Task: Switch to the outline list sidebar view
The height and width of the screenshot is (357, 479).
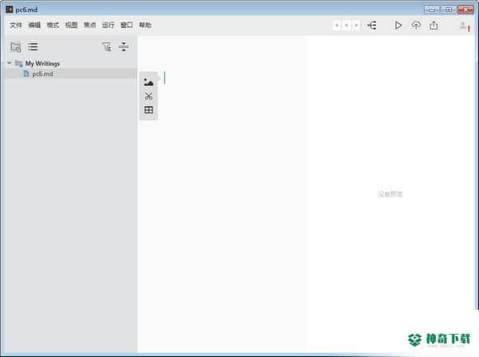Action: 33,47
